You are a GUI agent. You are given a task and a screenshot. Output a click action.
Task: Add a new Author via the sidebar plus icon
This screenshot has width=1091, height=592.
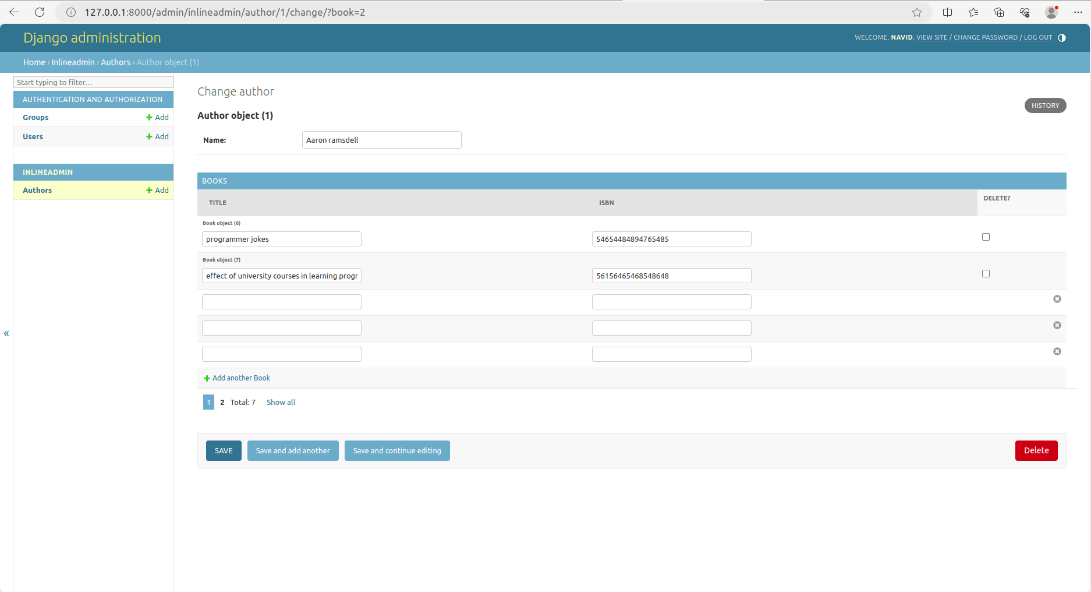pyautogui.click(x=157, y=190)
